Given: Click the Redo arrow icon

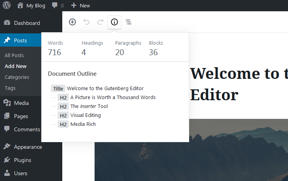Looking at the screenshot, I should tap(100, 22).
